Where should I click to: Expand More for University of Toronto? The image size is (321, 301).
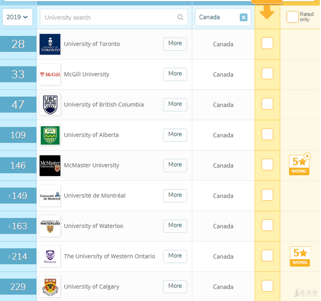tap(175, 44)
